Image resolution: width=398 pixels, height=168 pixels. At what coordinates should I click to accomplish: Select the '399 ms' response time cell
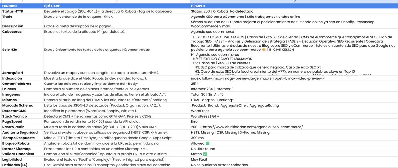(x=294, y=138)
